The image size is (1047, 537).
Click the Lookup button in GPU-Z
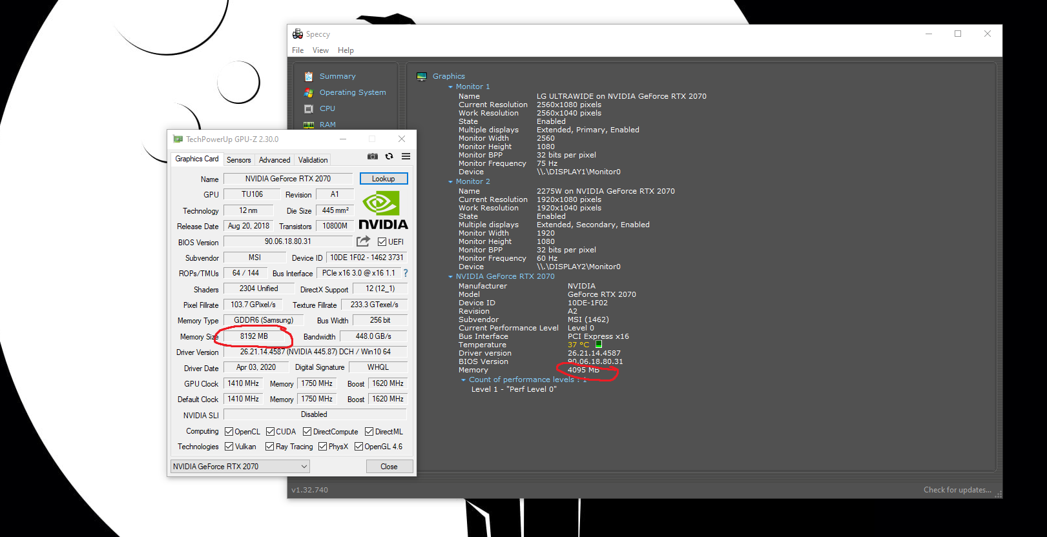tap(384, 179)
